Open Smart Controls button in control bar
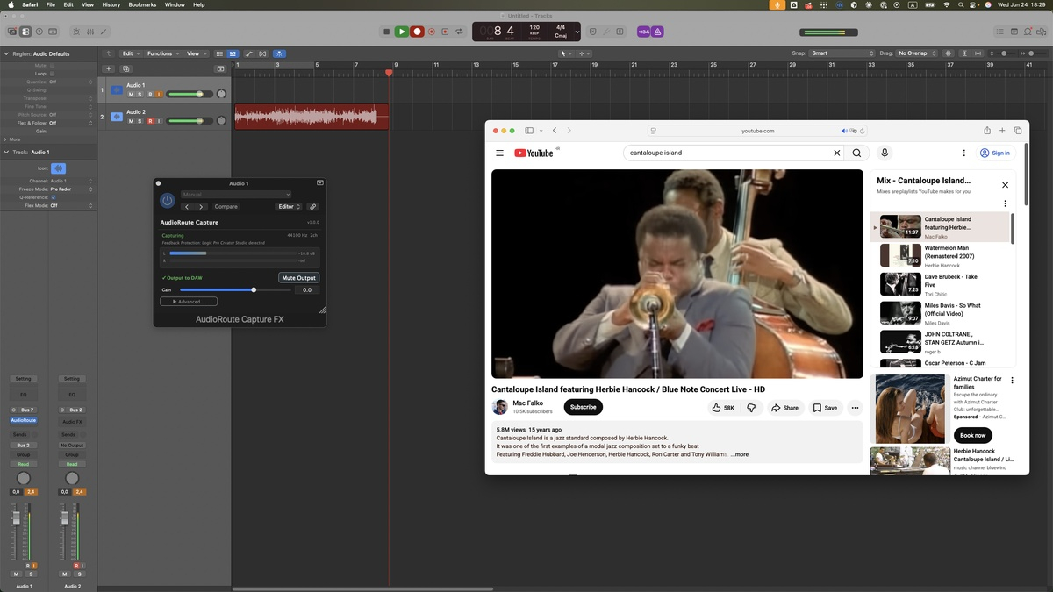 tap(76, 32)
